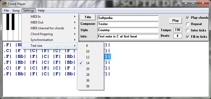Open the Song menu
The height and width of the screenshot is (99, 211).
[x=16, y=11]
